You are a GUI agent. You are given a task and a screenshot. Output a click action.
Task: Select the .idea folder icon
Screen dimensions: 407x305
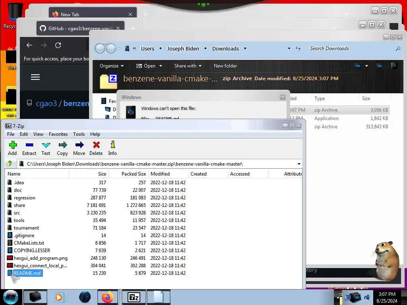10,182
